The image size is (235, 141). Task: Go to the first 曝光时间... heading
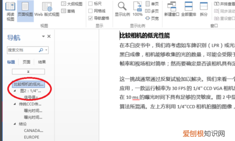(x=33, y=110)
